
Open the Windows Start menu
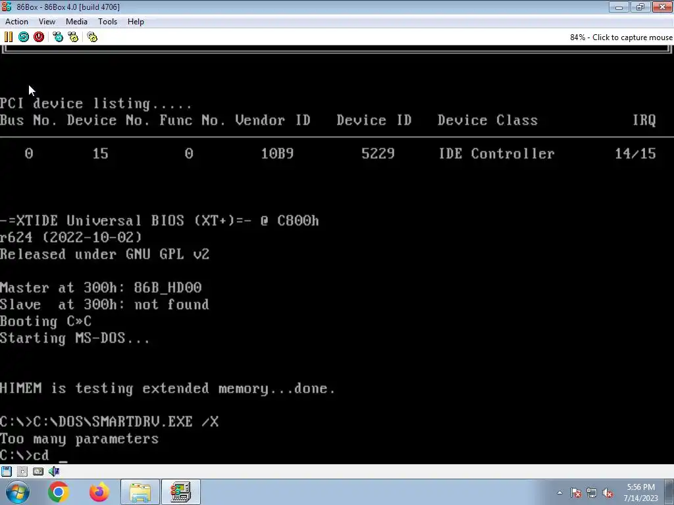point(18,492)
